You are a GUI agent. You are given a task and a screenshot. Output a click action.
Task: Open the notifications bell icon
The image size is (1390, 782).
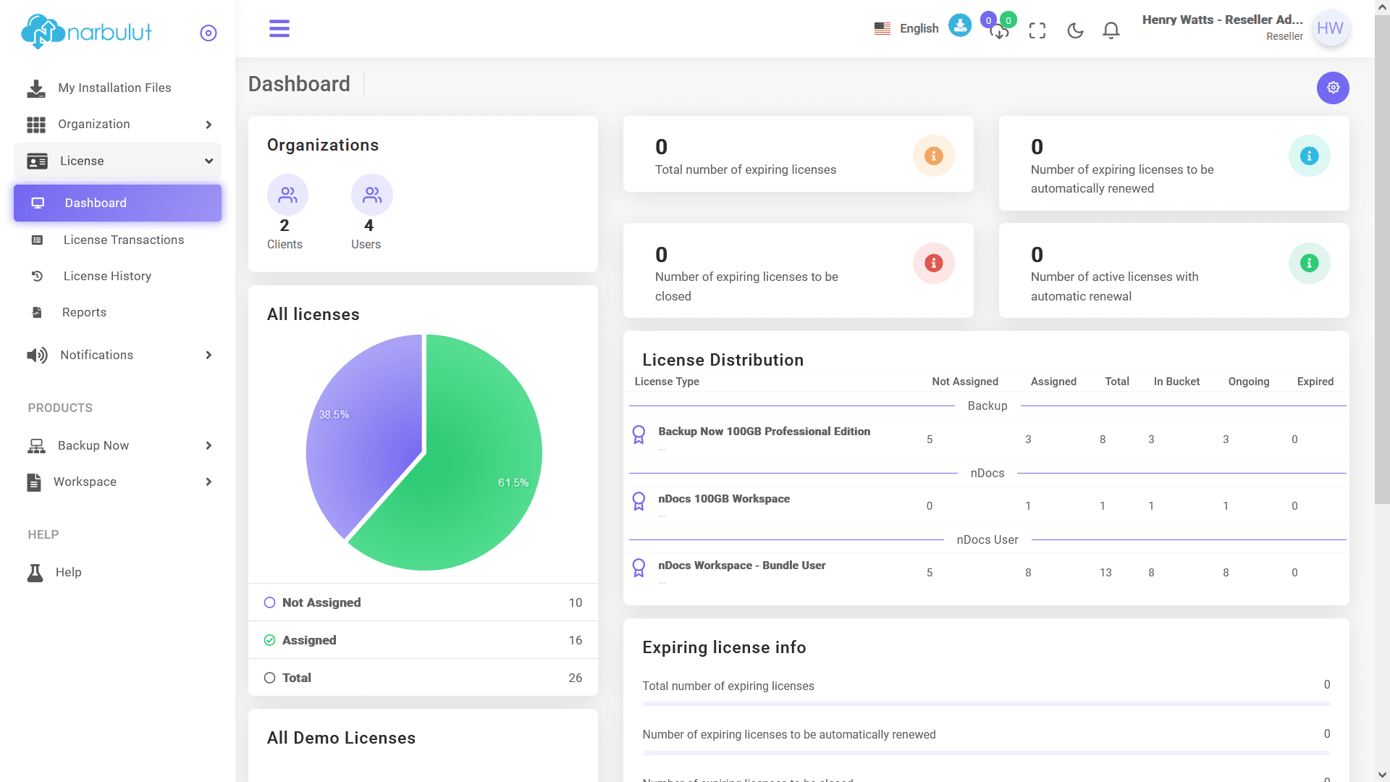pos(1111,30)
